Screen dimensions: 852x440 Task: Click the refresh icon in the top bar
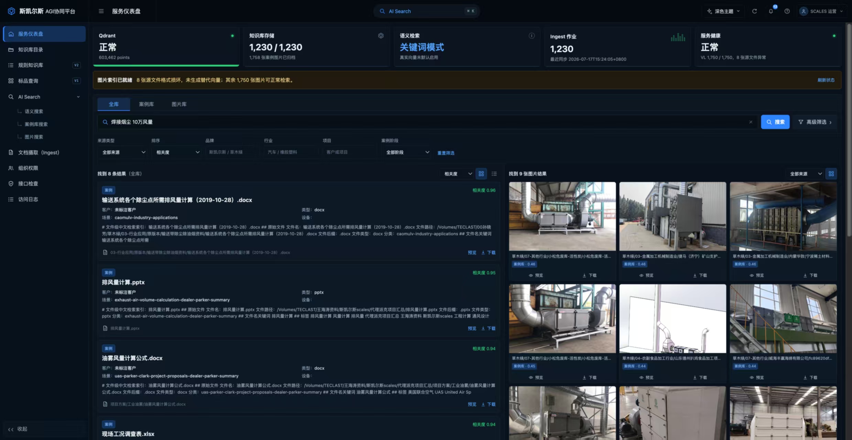(754, 11)
